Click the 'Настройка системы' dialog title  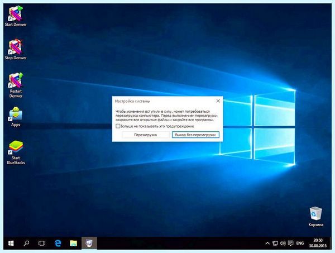coord(132,101)
